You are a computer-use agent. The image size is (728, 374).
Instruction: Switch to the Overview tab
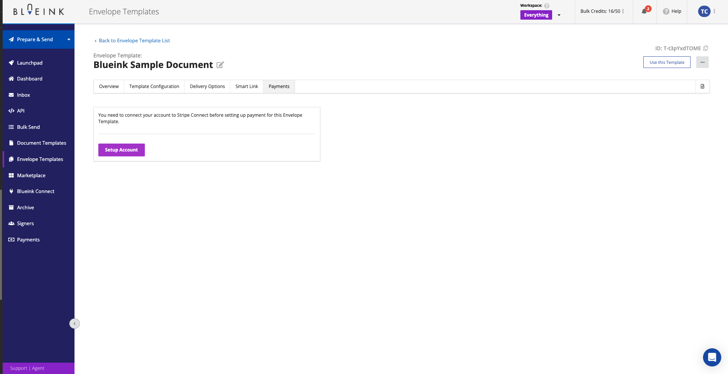109,87
